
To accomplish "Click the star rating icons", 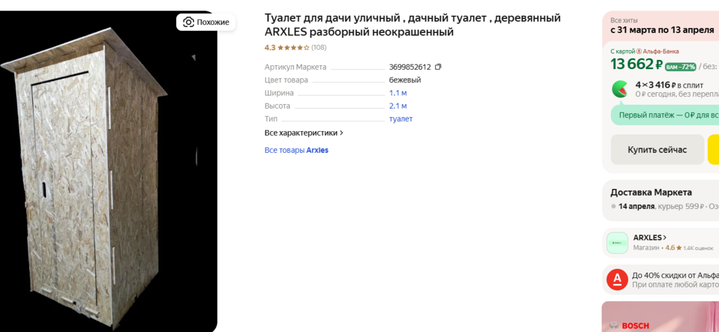I will tap(293, 47).
